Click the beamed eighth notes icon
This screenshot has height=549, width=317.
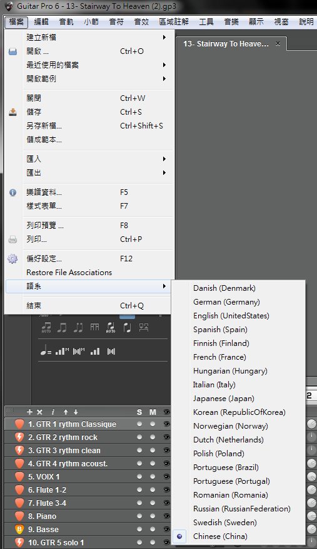tap(62, 327)
